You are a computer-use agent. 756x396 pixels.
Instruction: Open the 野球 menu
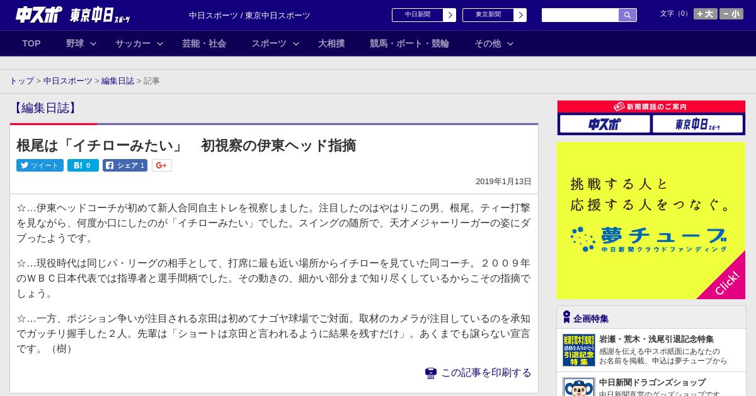(75, 43)
